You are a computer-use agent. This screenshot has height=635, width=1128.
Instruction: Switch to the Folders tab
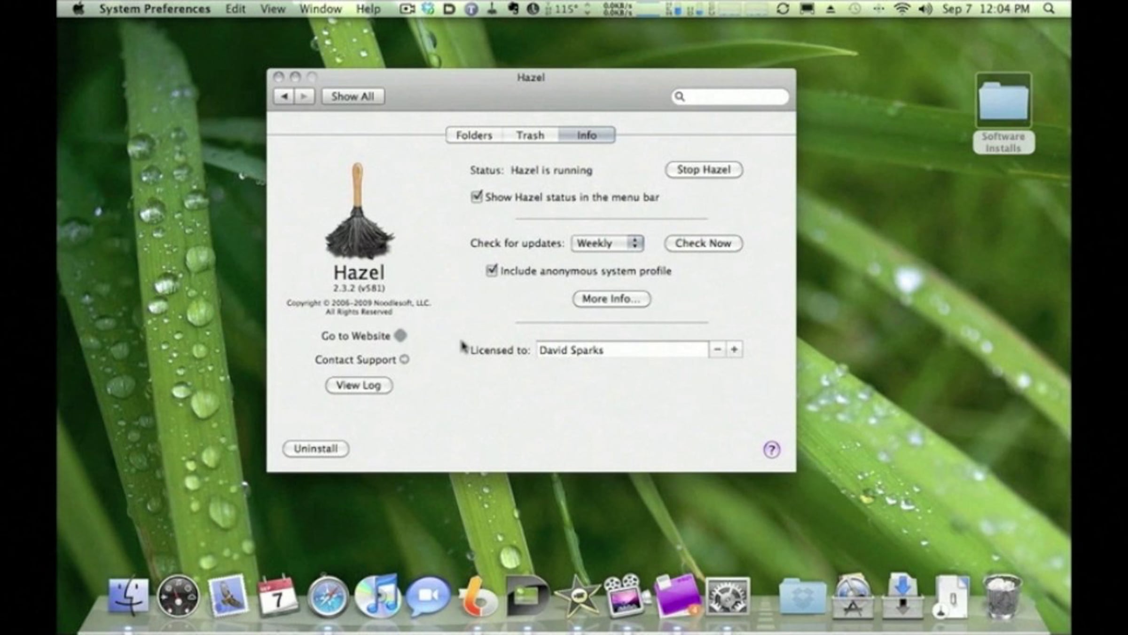[474, 135]
